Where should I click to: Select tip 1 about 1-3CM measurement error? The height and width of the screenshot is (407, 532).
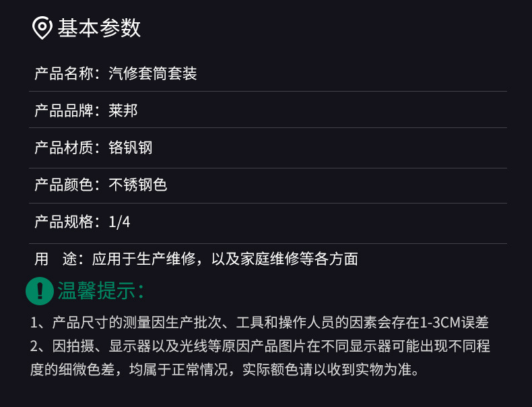click(x=259, y=323)
